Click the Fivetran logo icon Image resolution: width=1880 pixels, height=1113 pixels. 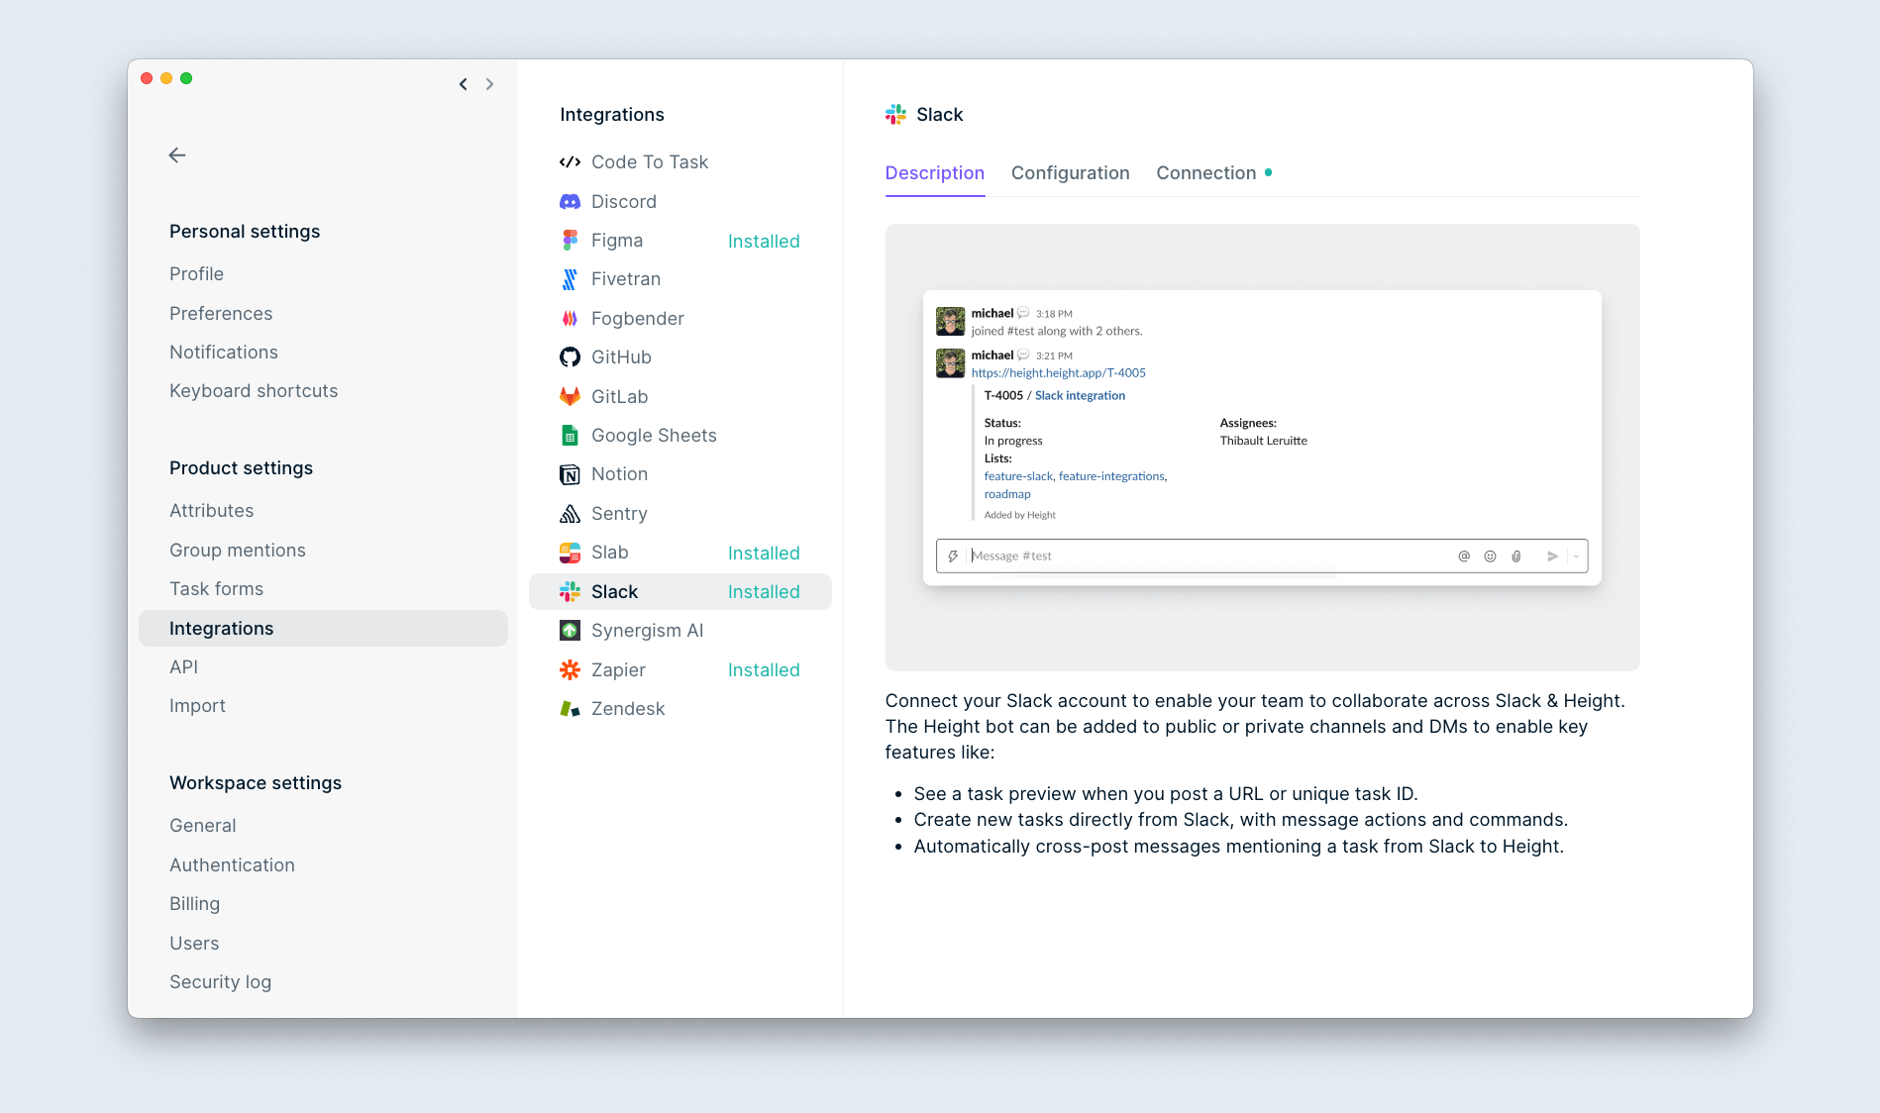click(570, 279)
